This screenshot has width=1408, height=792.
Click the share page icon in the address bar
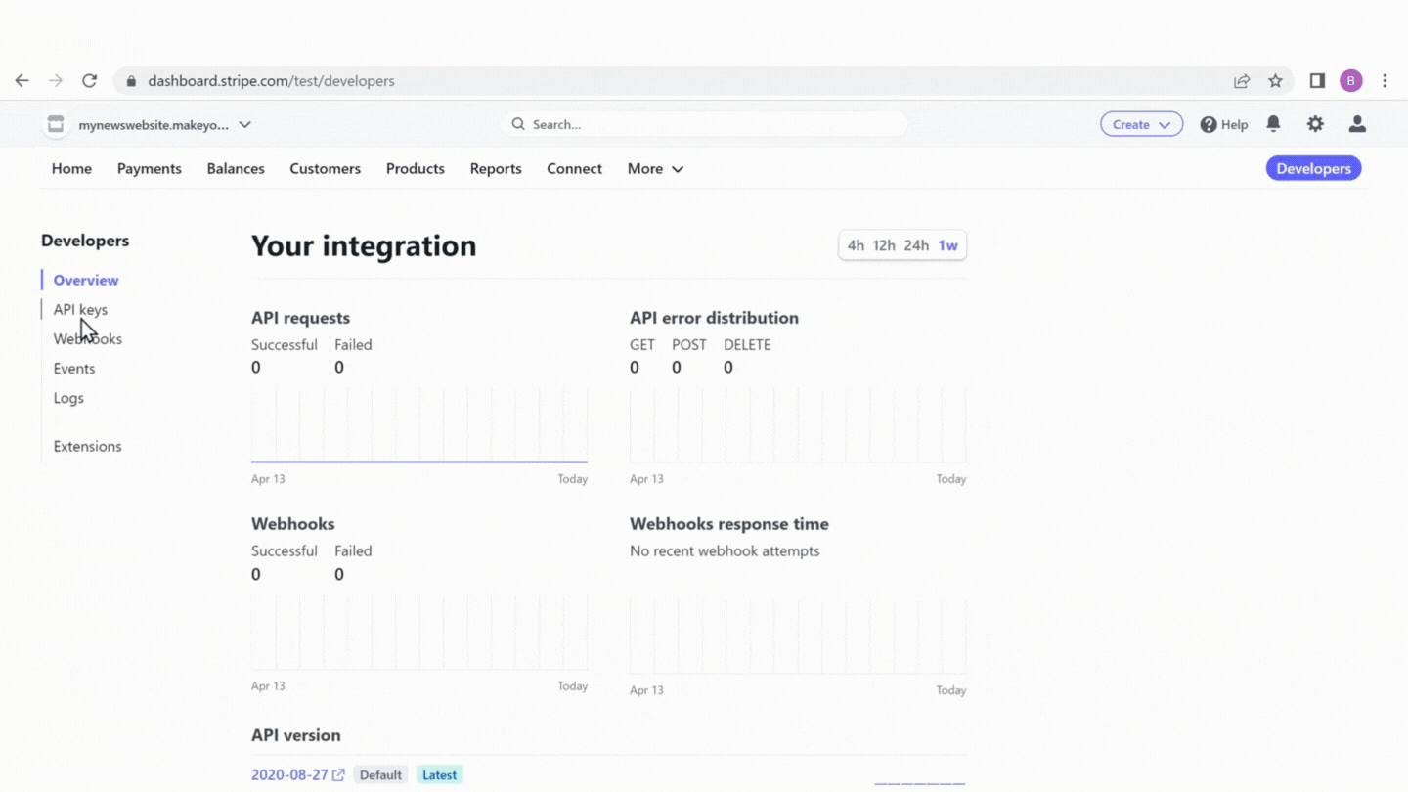pos(1242,81)
